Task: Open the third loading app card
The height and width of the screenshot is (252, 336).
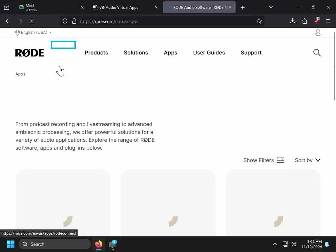Action: click(273, 203)
